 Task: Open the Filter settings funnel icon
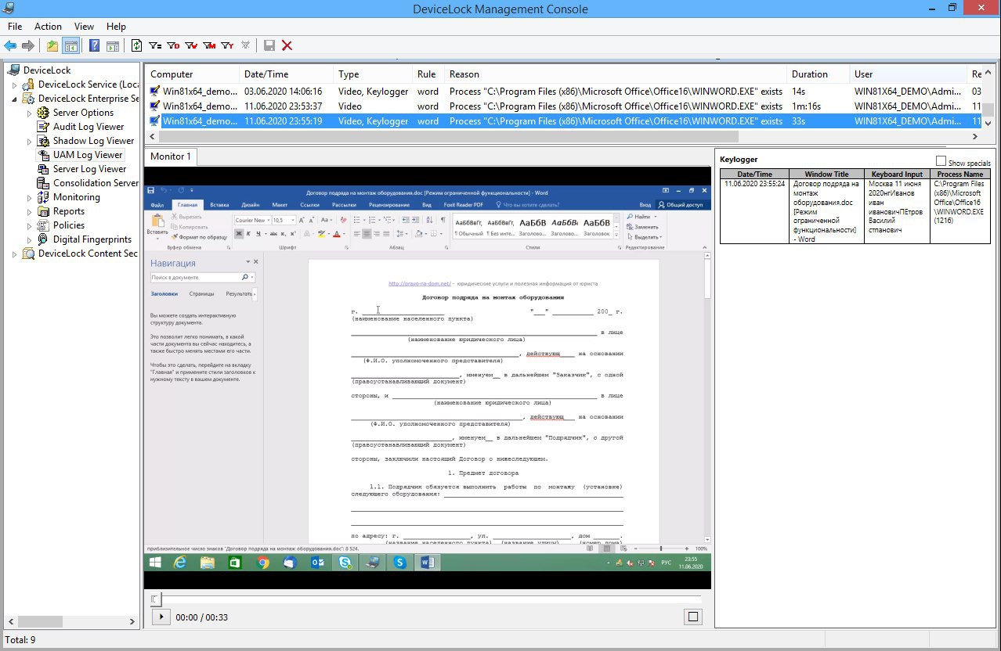pos(155,45)
